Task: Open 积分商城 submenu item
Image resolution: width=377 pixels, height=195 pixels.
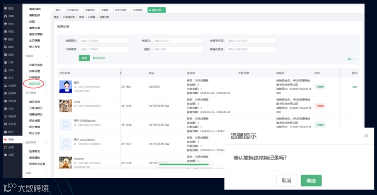Action: pos(35,127)
